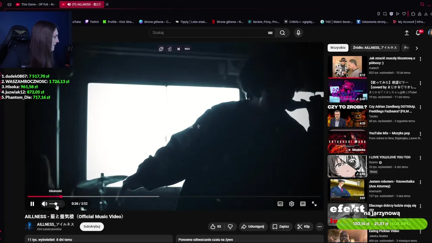Open the Profile - Kick Stre... bookmark
The image size is (432, 243).
click(118, 22)
